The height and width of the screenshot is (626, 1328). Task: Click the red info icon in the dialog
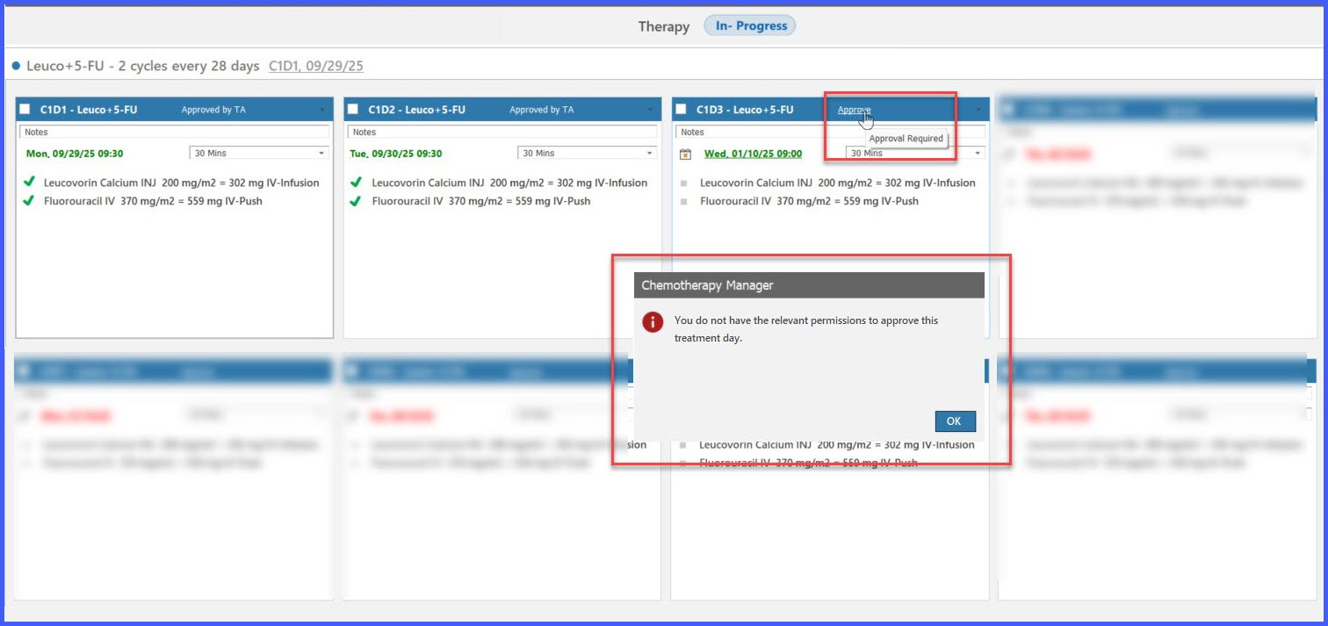point(653,321)
